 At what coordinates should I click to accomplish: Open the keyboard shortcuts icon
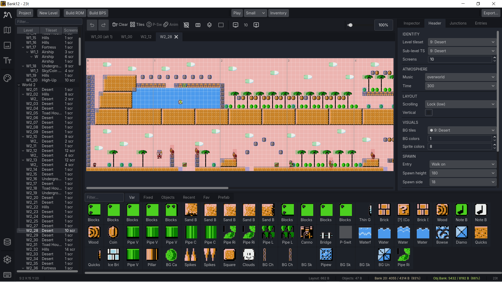[7, 275]
